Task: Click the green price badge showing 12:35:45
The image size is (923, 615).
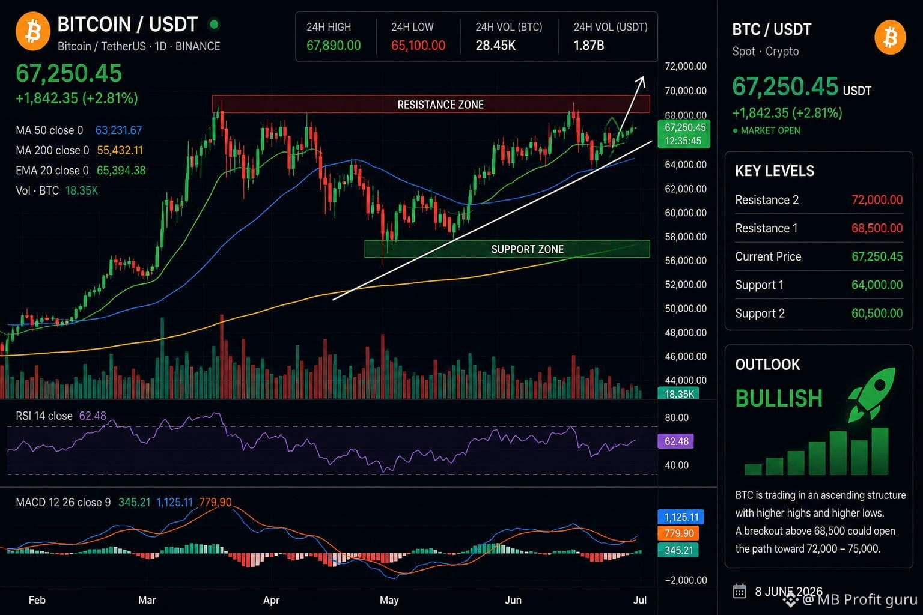Action: tap(684, 134)
